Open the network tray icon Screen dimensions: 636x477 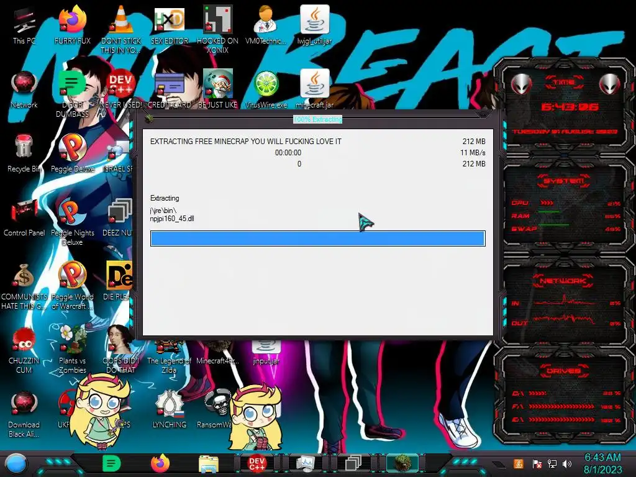click(552, 464)
